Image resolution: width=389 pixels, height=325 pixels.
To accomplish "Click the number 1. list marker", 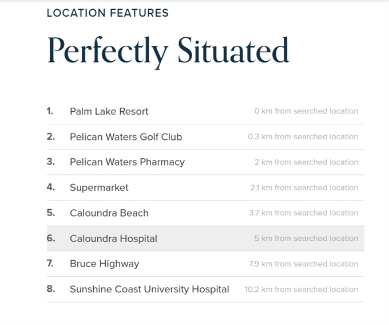I will [50, 111].
